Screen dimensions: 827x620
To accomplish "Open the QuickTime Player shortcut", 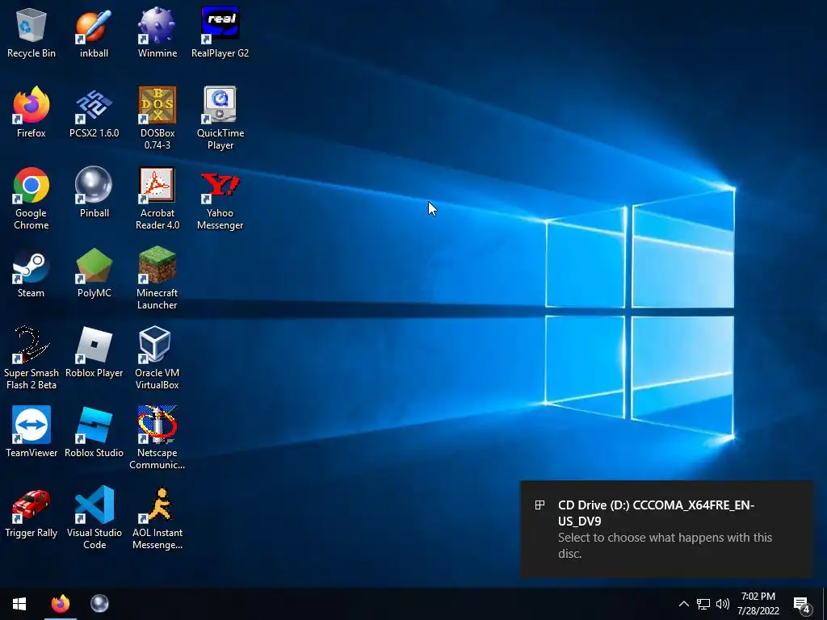I will point(220,118).
